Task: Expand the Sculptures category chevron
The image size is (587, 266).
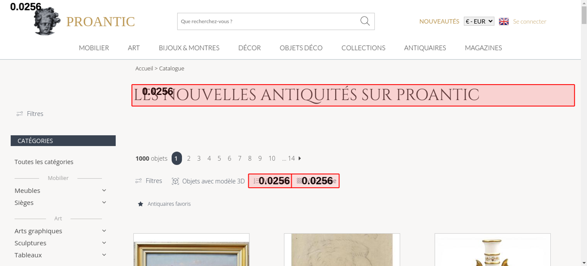Action: click(x=104, y=243)
